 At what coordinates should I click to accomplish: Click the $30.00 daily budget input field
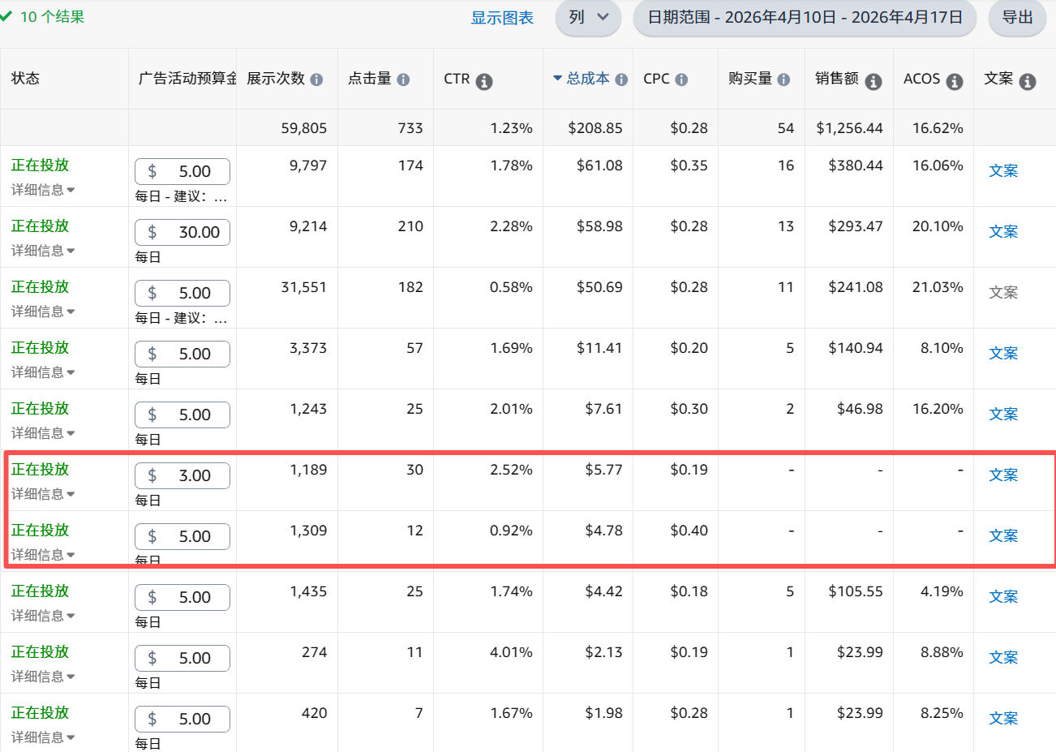[x=182, y=232]
